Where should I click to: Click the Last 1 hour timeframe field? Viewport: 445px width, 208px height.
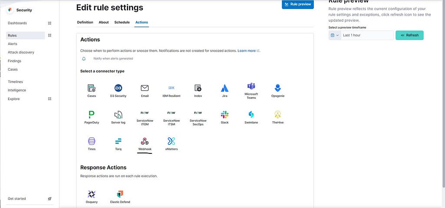(x=367, y=36)
